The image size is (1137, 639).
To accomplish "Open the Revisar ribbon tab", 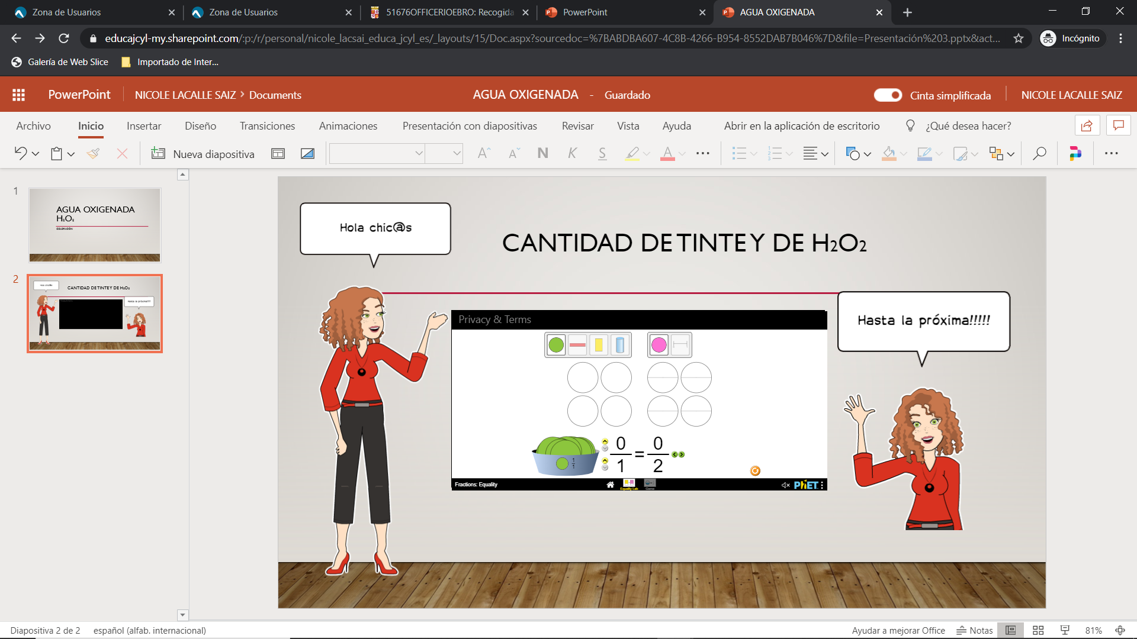I will (x=577, y=125).
